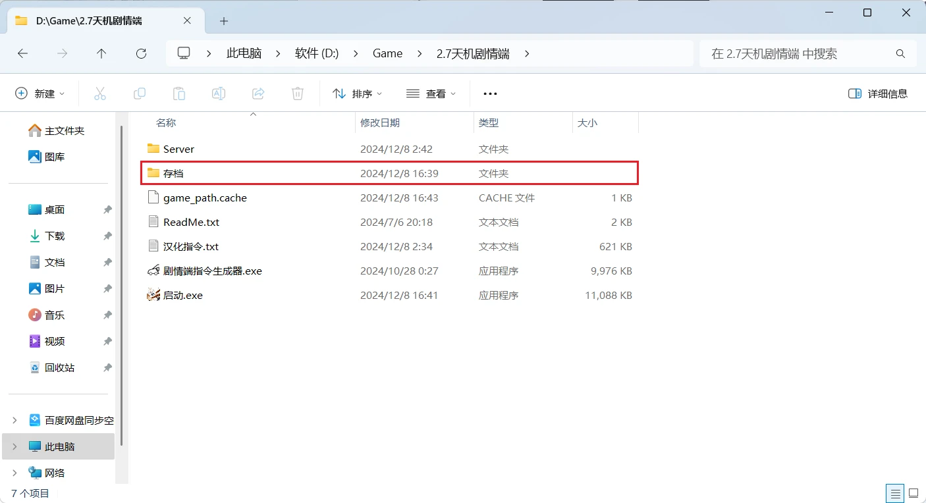Click the Paste clipboard icon
926x503 pixels.
pyautogui.click(x=179, y=93)
